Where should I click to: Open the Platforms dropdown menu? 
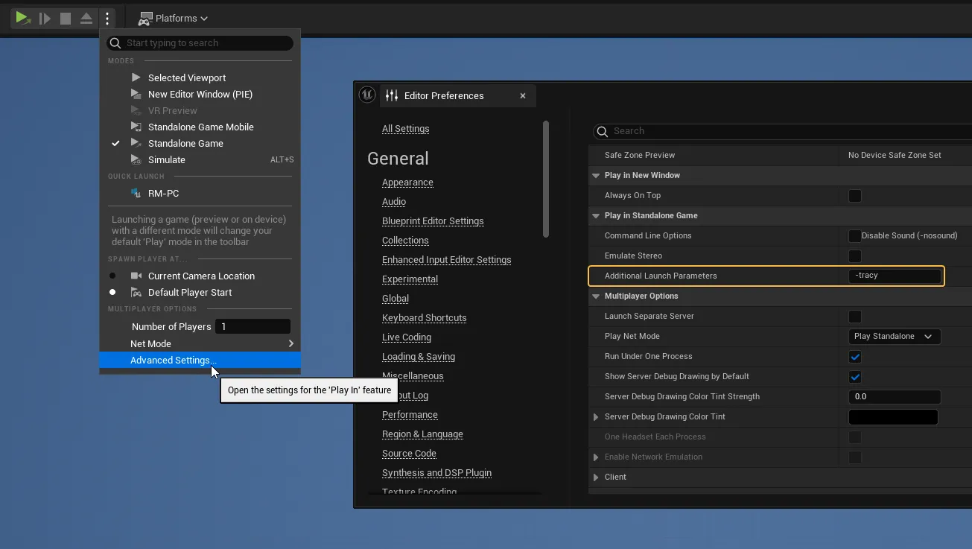pos(174,19)
